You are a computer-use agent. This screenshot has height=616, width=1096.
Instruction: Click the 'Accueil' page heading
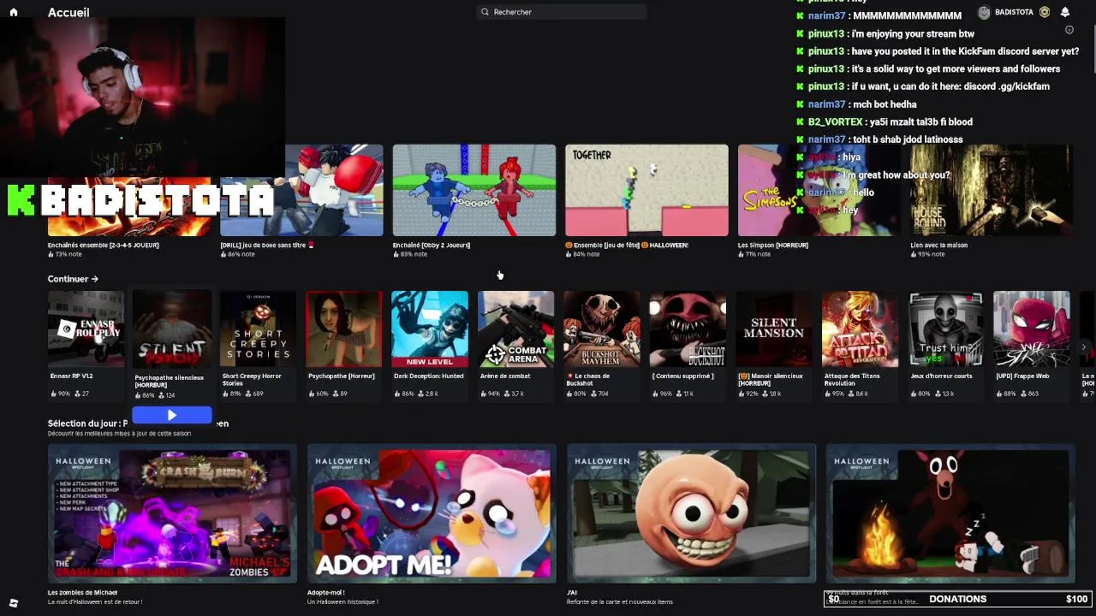[68, 12]
